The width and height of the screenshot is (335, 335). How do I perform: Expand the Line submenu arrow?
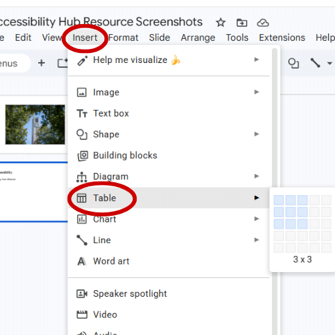coord(257,240)
